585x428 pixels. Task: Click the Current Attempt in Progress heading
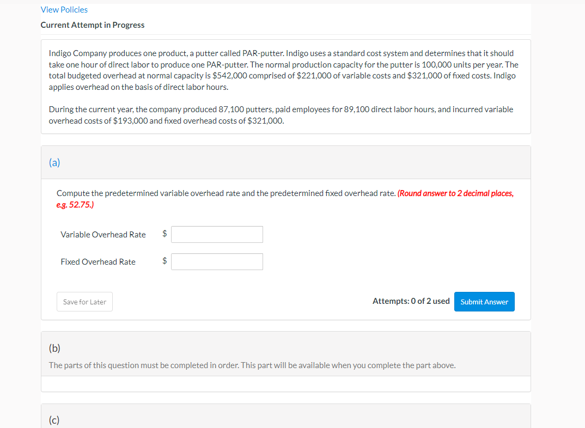(92, 25)
